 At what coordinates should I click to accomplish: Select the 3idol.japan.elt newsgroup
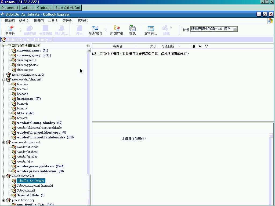click(x=26, y=190)
